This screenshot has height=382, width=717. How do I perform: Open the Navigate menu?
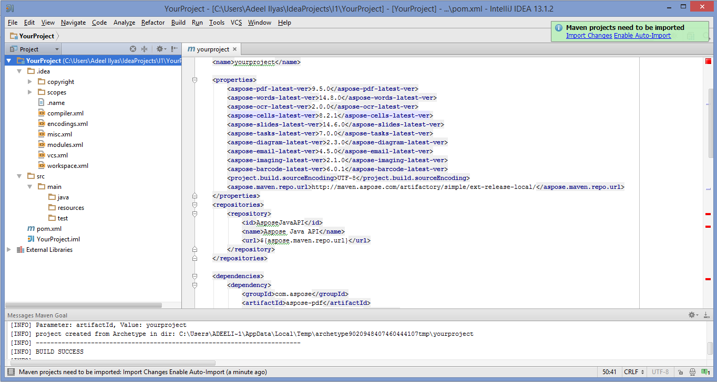click(73, 23)
